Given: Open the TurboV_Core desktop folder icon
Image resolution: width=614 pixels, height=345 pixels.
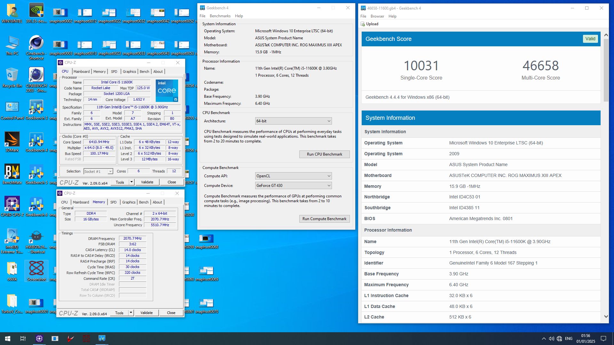Looking at the screenshot, I should [12, 304].
